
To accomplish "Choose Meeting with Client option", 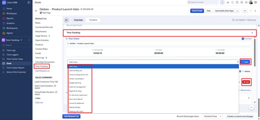I will click(x=76, y=111).
